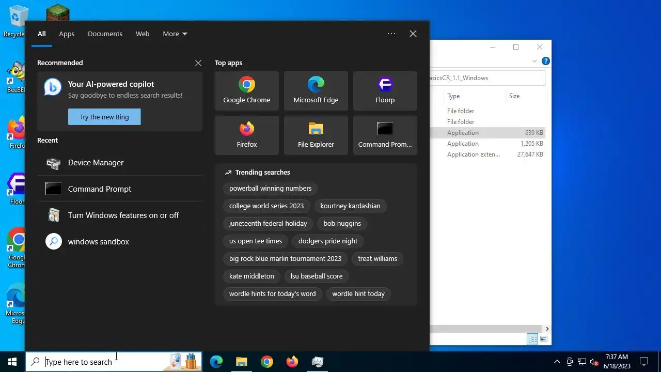This screenshot has width=661, height=372.
Task: Open Chrome from the taskbar
Action: point(267,362)
